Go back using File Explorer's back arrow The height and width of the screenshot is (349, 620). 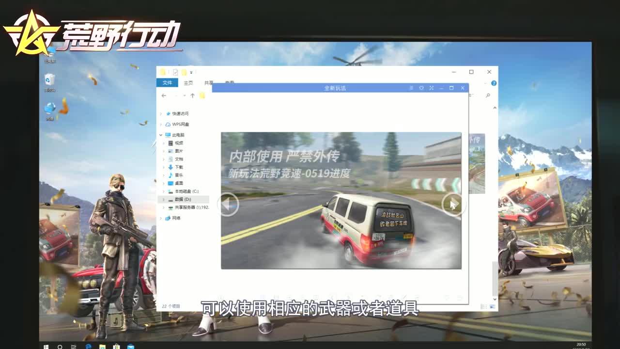(x=164, y=95)
